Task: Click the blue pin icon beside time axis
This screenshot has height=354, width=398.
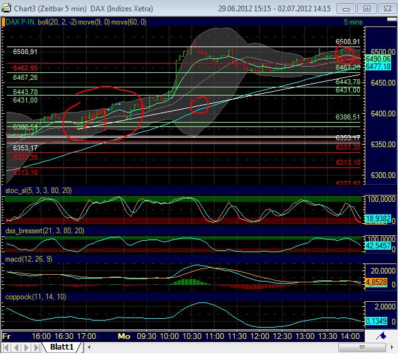Action: [381, 336]
